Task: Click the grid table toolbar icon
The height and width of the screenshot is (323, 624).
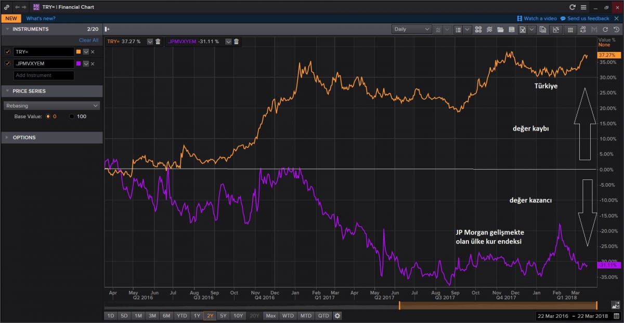Action: 570,29
